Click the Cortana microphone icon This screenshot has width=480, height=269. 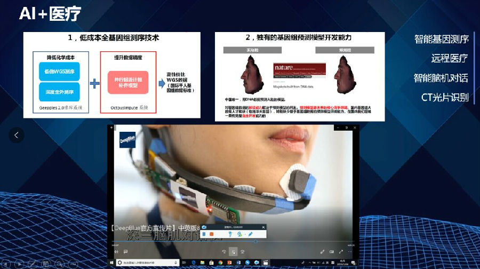(x=175, y=263)
